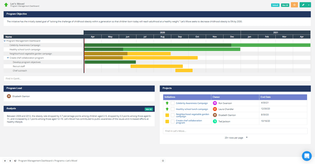This screenshot has height=164, width=315.
Task: Select the Healthy school lunch campaign Gantt row name
Action: (x=25, y=49)
